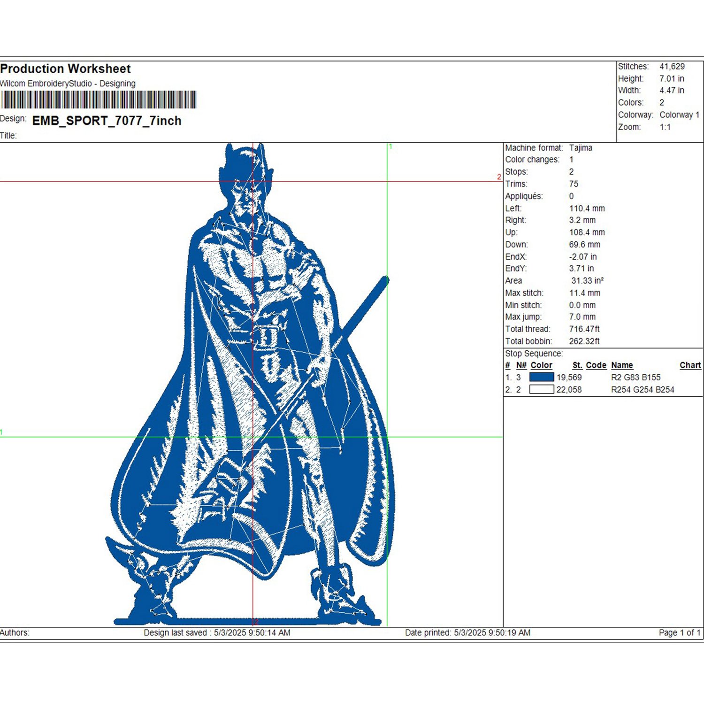Image resolution: width=704 pixels, height=702 pixels.
Task: Click the "Date printed" timestamp
Action: pos(467,633)
